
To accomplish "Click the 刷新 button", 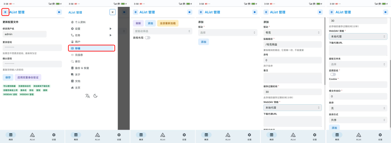I will point(138,23).
